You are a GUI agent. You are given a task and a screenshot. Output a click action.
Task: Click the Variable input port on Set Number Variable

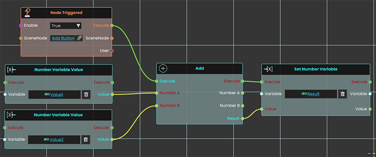click(x=262, y=94)
